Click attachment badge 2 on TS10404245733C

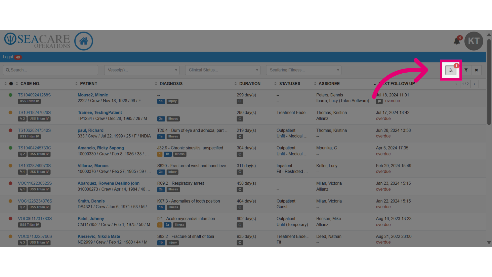pyautogui.click(x=22, y=154)
